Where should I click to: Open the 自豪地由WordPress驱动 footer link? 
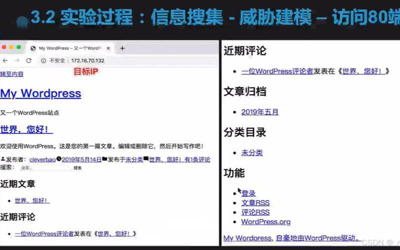(x=318, y=238)
